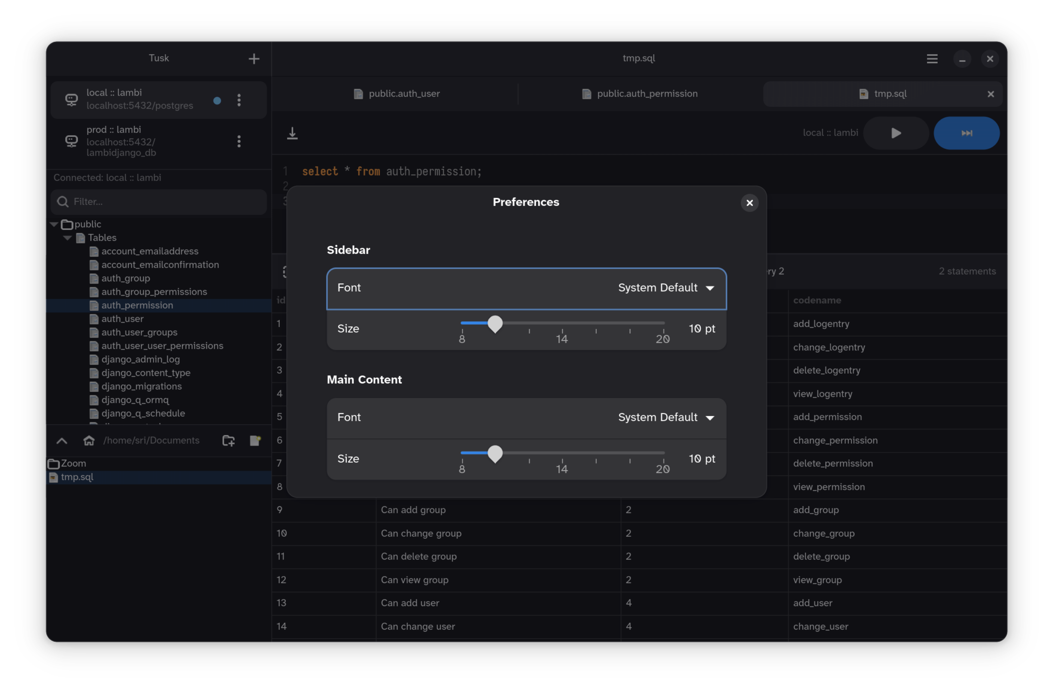Select the auth_user table in the sidebar
The width and height of the screenshot is (1053, 692).
point(122,319)
